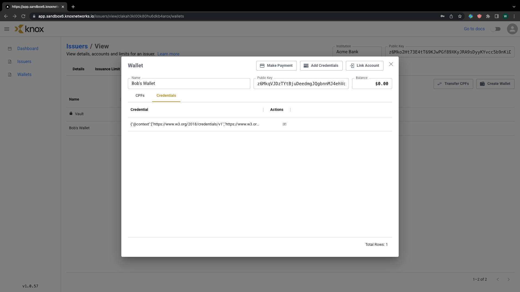Viewport: 520px width, 292px height.
Task: Reload the page
Action: (23, 16)
